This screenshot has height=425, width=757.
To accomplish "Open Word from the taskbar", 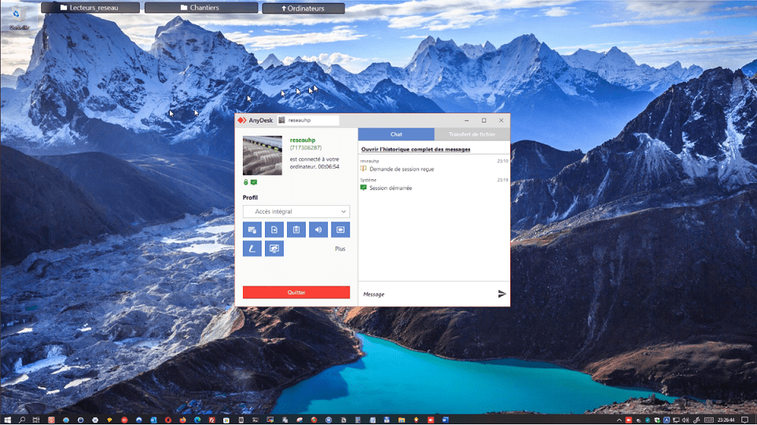I will coord(445,420).
